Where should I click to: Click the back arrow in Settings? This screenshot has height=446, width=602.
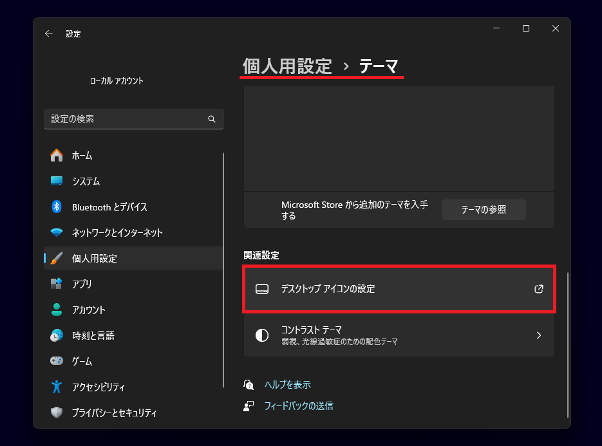[x=49, y=33]
